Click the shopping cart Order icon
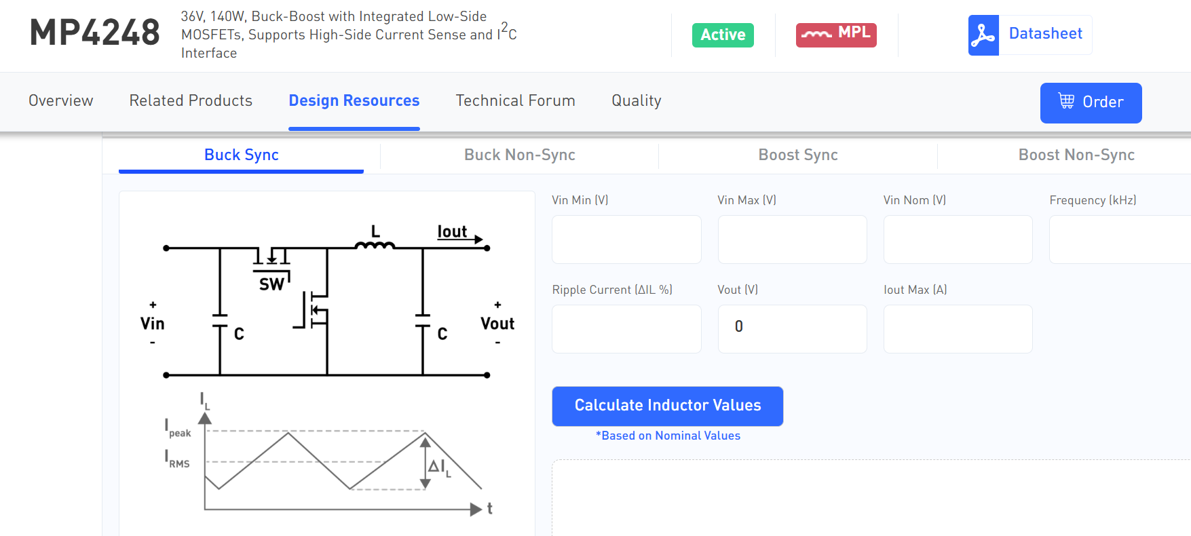This screenshot has width=1191, height=536. click(1066, 101)
